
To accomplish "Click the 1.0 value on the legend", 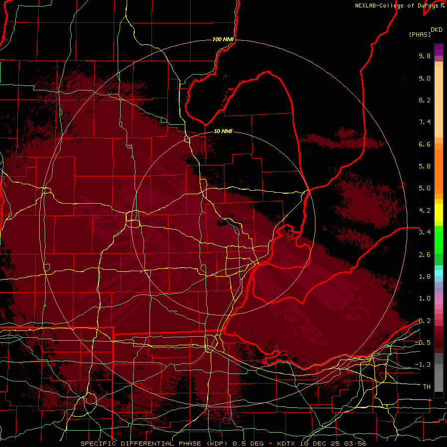I will click(425, 298).
